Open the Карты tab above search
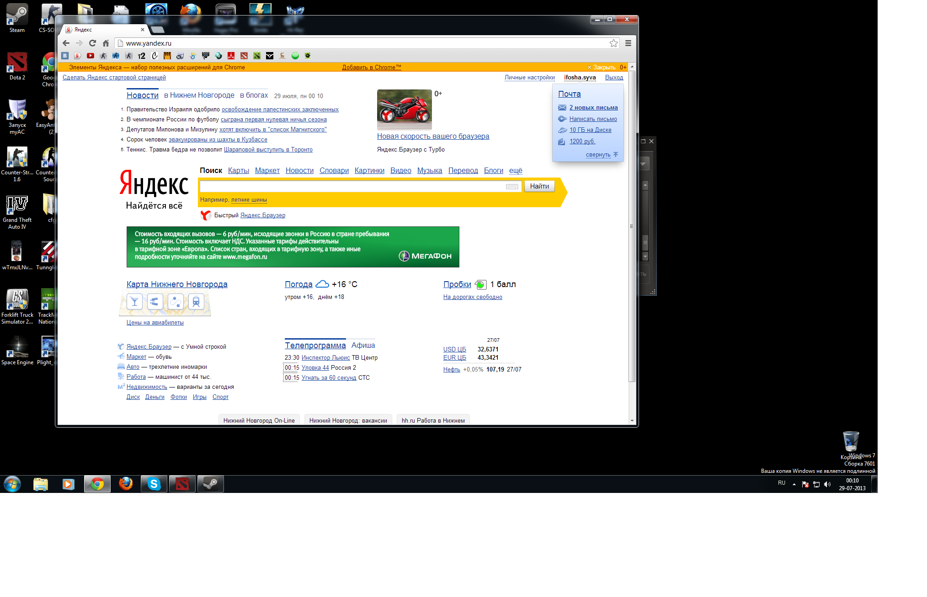The image size is (927, 597). 239,170
